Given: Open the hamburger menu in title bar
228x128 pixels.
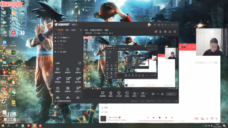Looking at the screenshot, I should [x=166, y=25].
